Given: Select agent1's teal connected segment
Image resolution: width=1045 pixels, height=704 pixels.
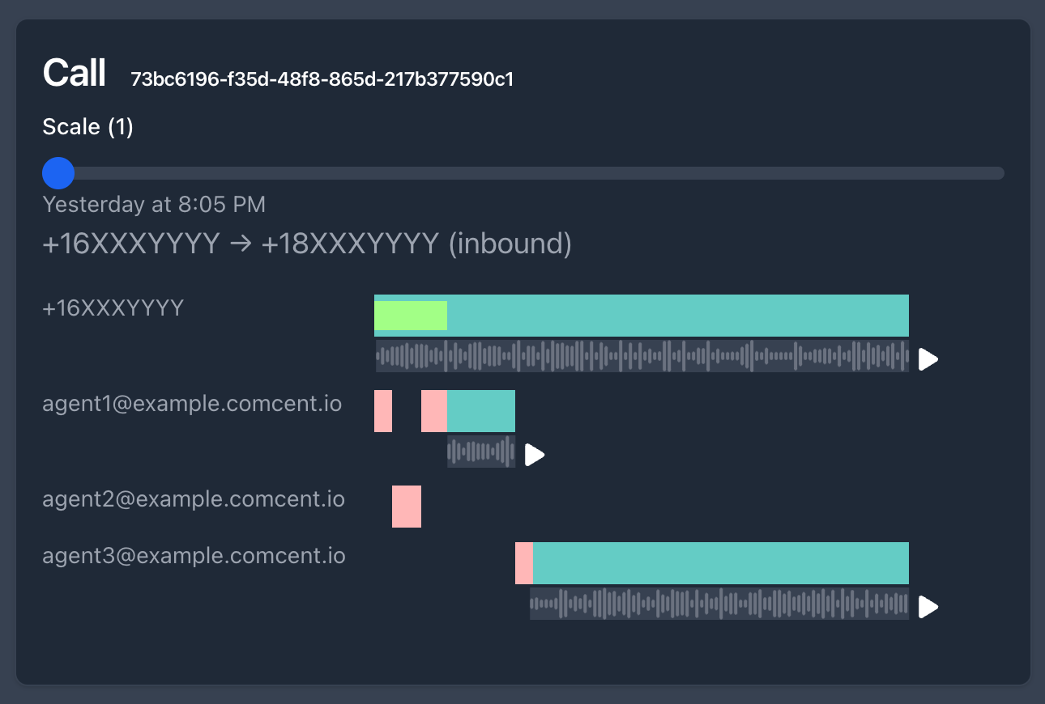Looking at the screenshot, I should (x=481, y=411).
